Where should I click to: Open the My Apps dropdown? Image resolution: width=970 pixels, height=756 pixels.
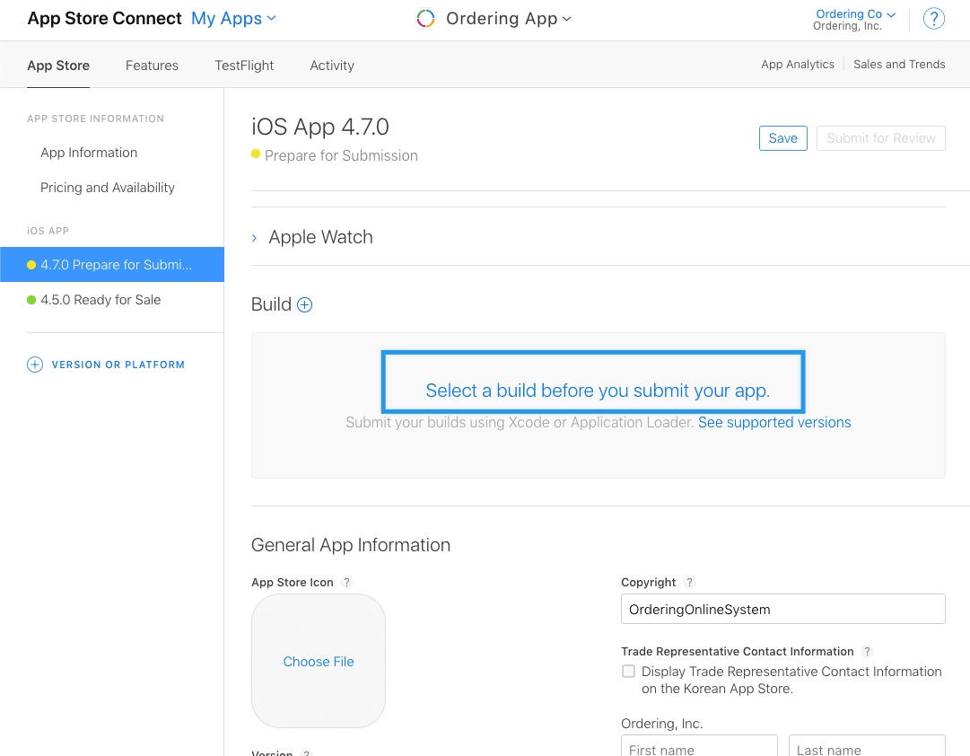click(x=233, y=19)
